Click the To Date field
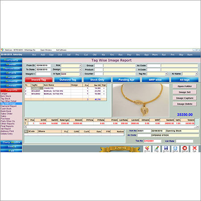Screen dimensions: 201x201 point(43,70)
